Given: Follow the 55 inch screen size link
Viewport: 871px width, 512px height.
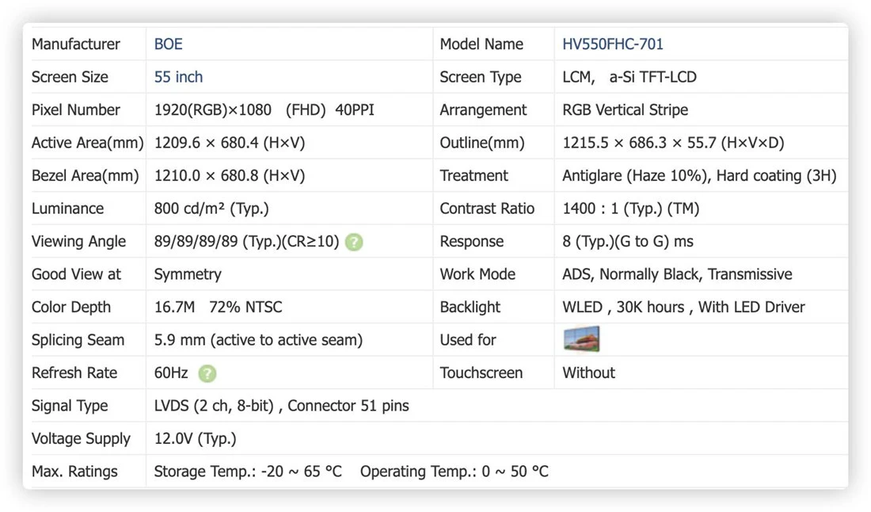Looking at the screenshot, I should [178, 77].
